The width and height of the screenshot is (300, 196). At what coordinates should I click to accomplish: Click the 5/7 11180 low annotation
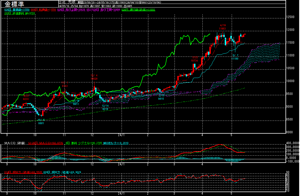tap(235, 57)
